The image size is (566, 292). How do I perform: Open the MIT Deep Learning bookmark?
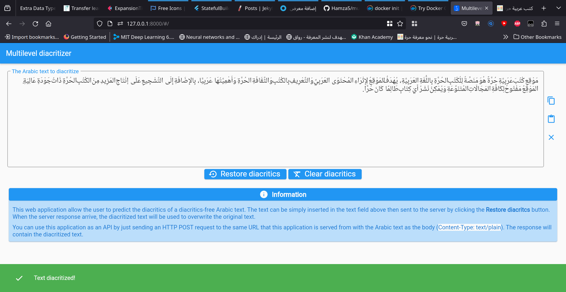click(x=144, y=37)
